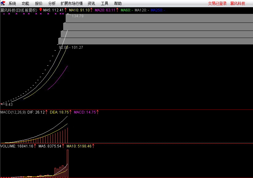Click the DEA: 18.75 value
The image size is (253, 178).
click(x=59, y=112)
